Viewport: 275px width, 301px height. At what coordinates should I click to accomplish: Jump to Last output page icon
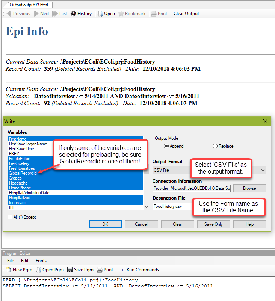(x=55, y=14)
